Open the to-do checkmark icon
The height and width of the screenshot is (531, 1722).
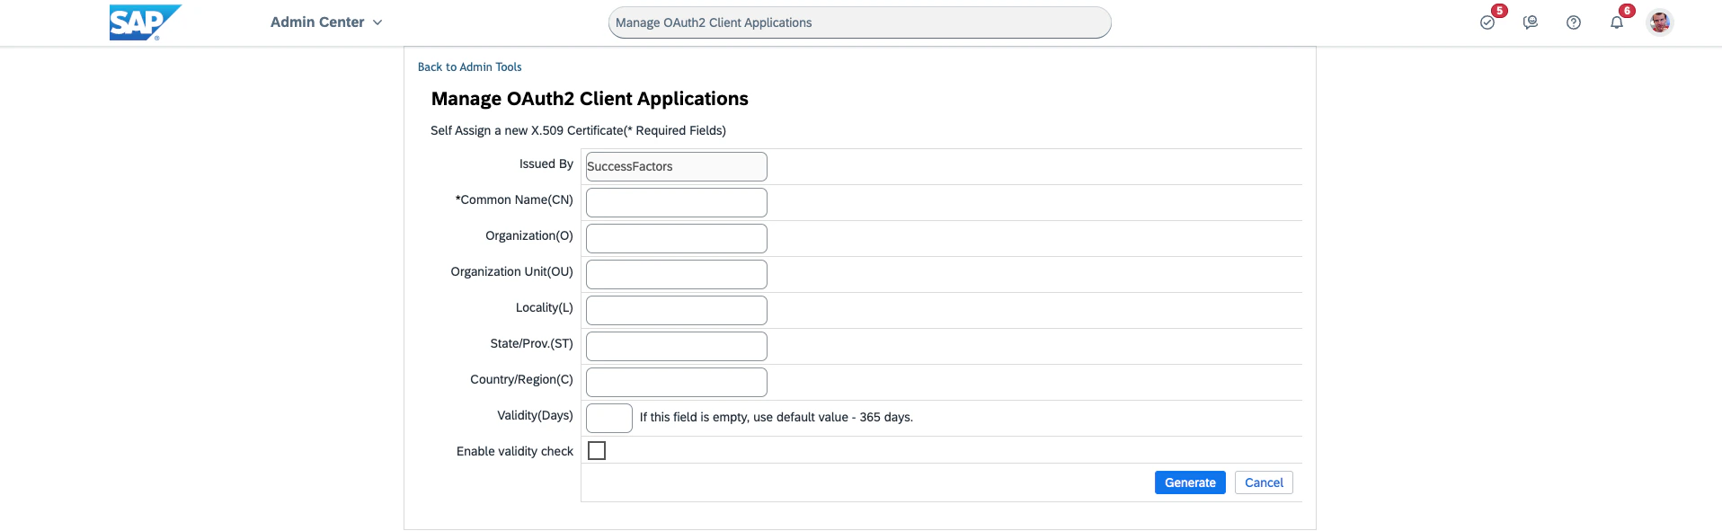[1487, 22]
